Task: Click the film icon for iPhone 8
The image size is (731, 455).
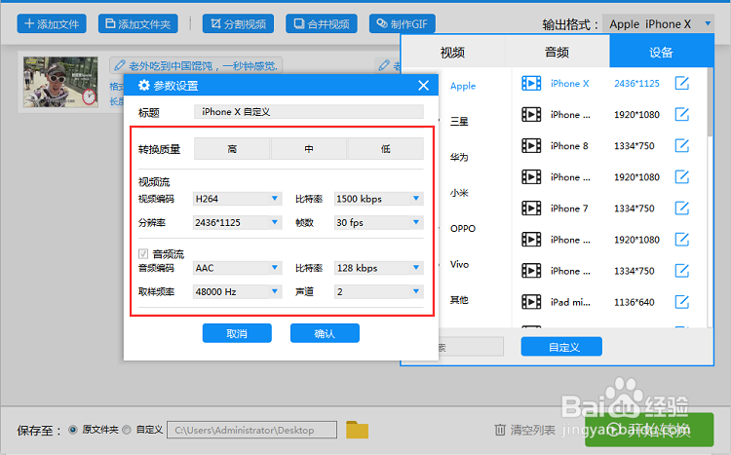Action: click(531, 146)
